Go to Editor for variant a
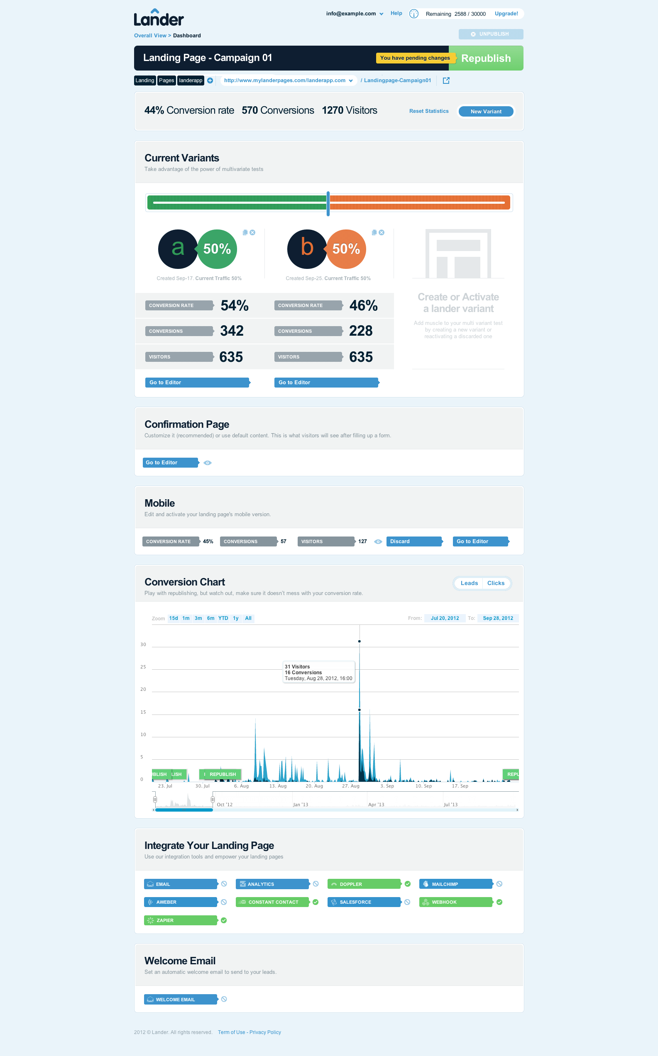Screen dimensions: 658x1056 pyautogui.click(x=198, y=382)
